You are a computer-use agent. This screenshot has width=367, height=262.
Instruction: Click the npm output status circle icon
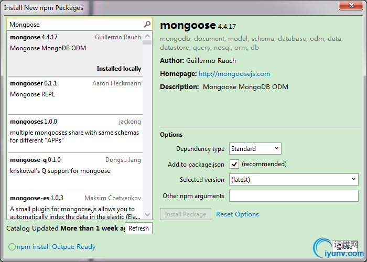point(12,247)
